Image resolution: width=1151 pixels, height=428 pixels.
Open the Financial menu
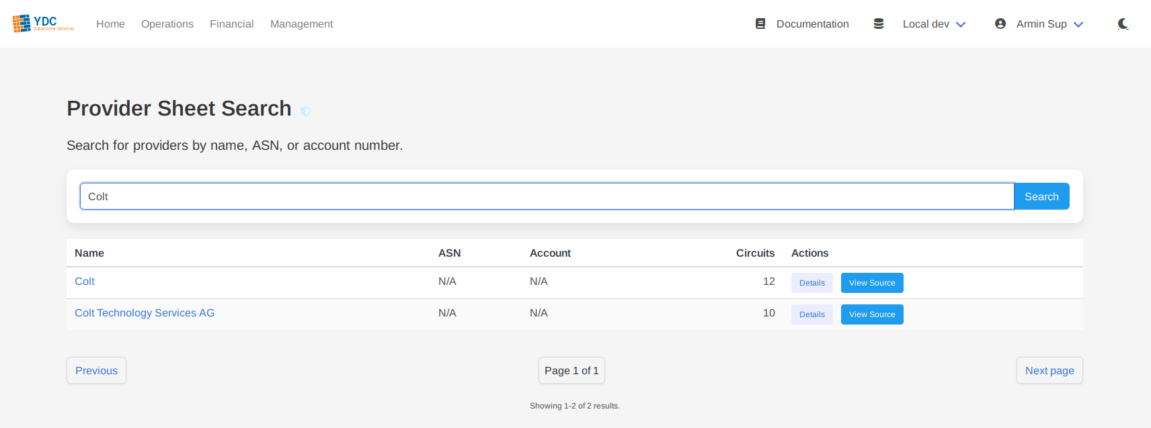click(232, 24)
